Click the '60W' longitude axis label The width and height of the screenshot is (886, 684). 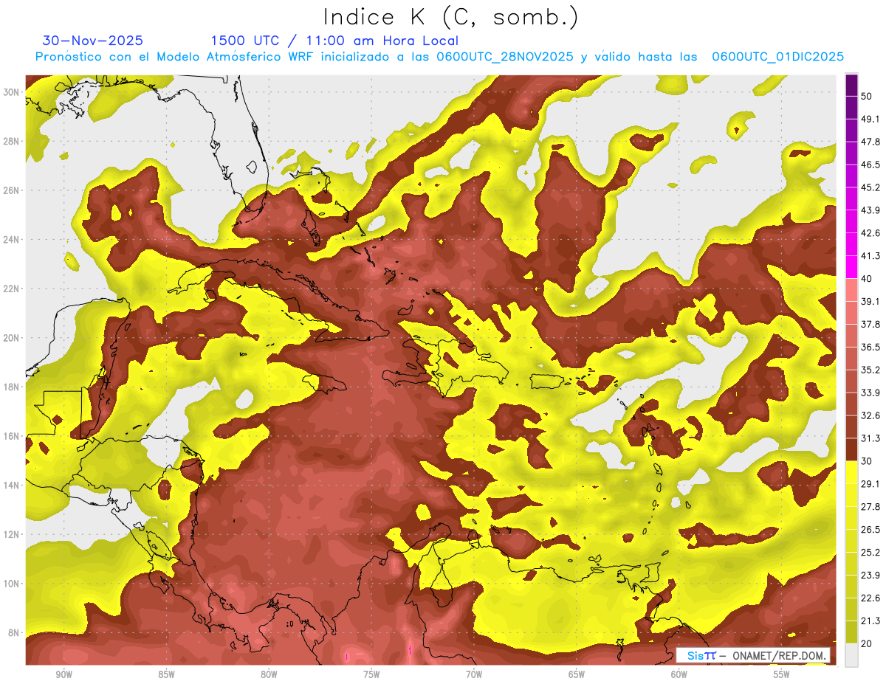pos(679,674)
